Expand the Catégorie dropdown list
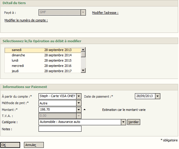Image resolution: width=179 pixels, height=149 pixels. click(x=124, y=122)
